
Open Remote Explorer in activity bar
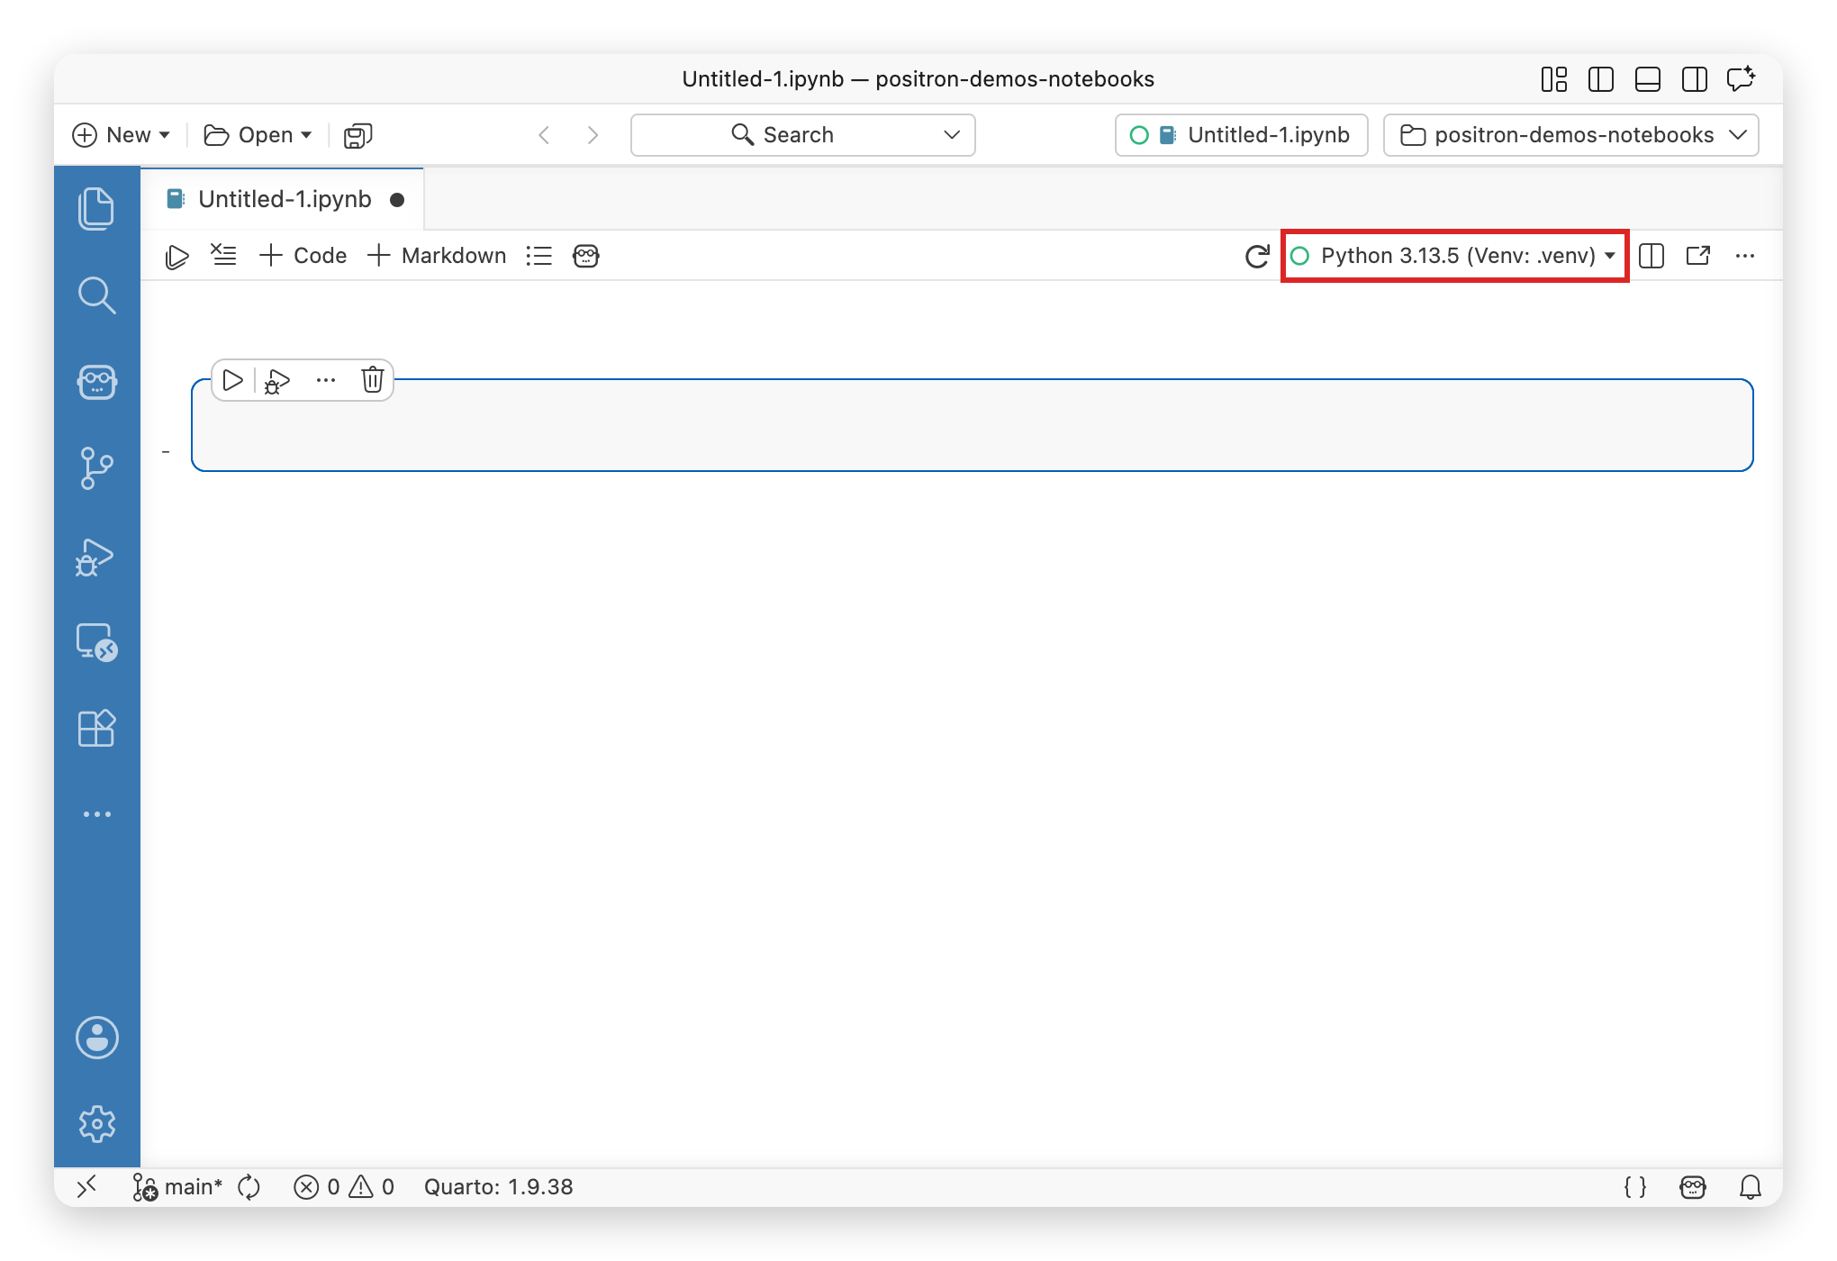click(x=96, y=642)
